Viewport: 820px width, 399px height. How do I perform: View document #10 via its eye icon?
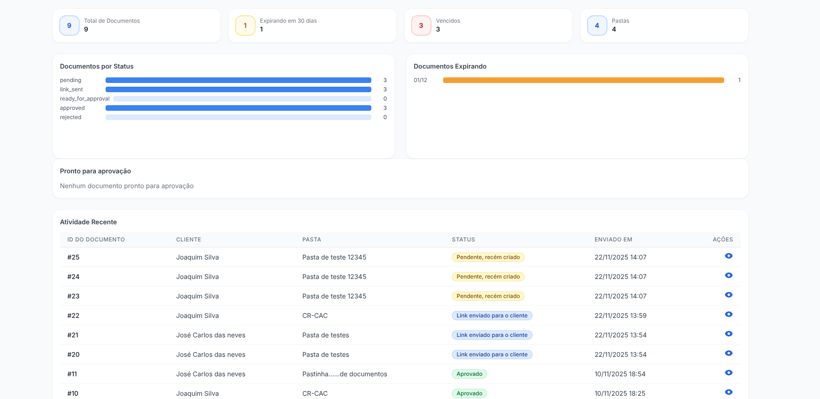point(728,392)
